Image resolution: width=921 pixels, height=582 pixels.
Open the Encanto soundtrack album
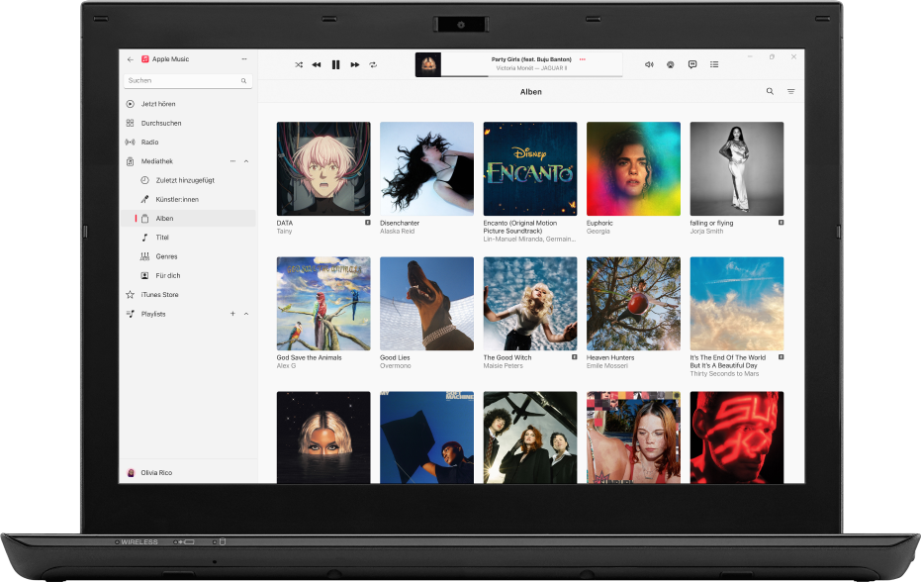(529, 168)
